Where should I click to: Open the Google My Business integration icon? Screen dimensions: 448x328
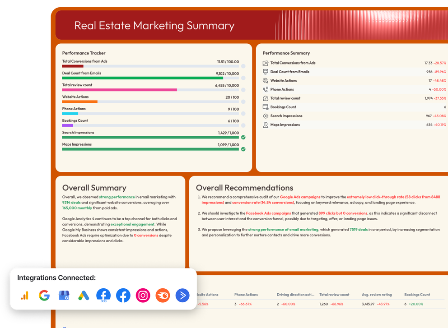[64, 296]
